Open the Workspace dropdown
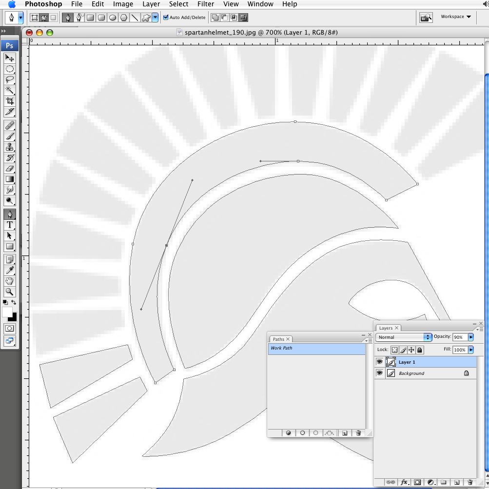Image resolution: width=489 pixels, height=489 pixels. (x=456, y=17)
